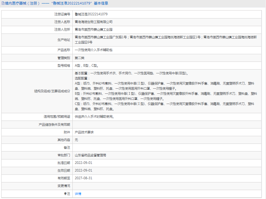Click the 其他内容 label
The width and height of the screenshot is (266, 199).
[x=64, y=140]
